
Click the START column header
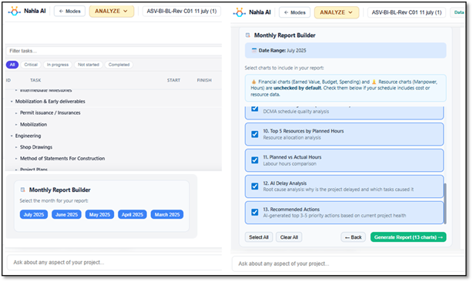click(x=174, y=80)
